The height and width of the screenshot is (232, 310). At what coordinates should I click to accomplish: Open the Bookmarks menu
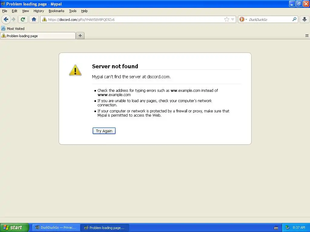pos(57,11)
